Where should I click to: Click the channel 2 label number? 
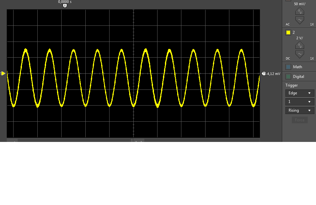(294, 33)
